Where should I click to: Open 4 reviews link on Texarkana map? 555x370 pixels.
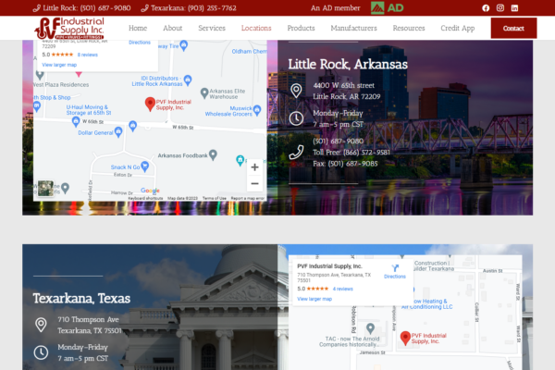point(342,289)
